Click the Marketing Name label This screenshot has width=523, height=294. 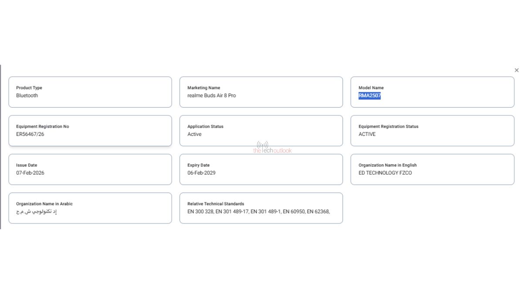204,88
